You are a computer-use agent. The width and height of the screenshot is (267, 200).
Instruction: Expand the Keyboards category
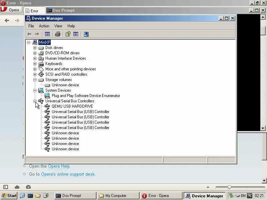tap(35, 64)
